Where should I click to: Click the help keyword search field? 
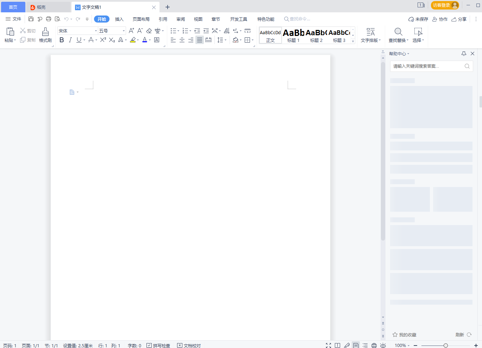(431, 66)
